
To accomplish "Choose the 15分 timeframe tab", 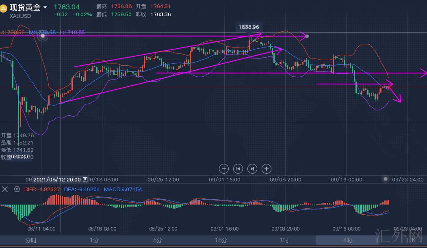I will (221, 240).
